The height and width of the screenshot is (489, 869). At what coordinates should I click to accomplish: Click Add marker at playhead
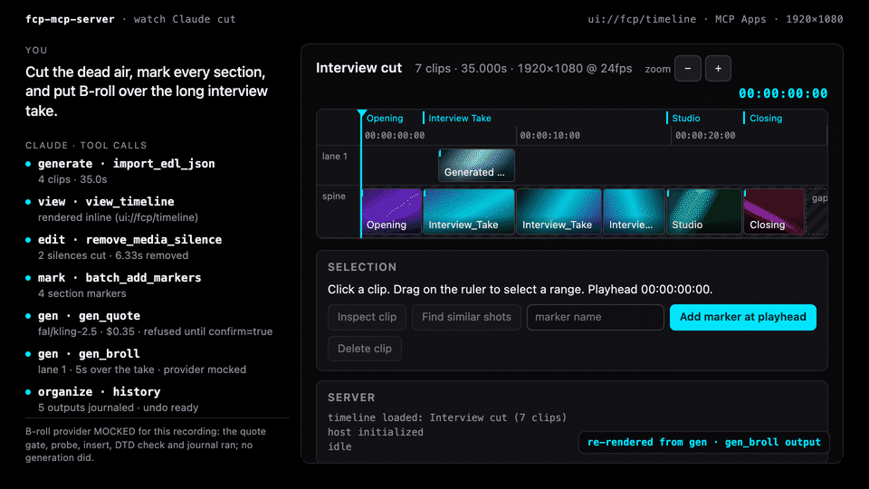pos(742,317)
